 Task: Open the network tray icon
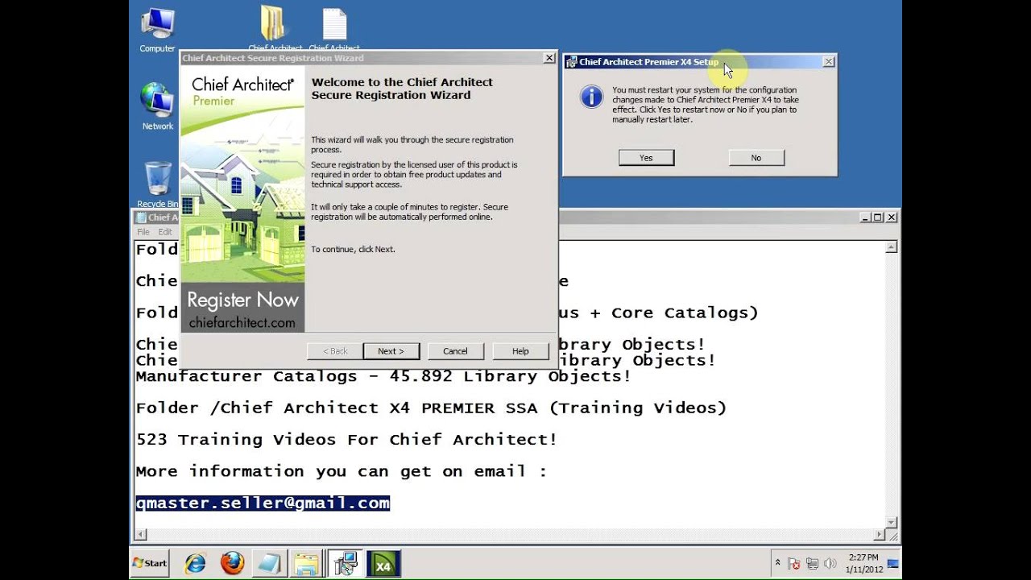[812, 563]
